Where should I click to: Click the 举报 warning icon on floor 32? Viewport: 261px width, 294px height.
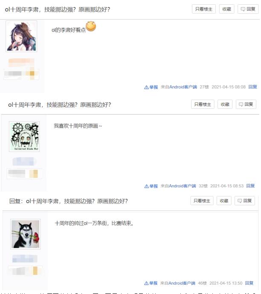(x=146, y=186)
